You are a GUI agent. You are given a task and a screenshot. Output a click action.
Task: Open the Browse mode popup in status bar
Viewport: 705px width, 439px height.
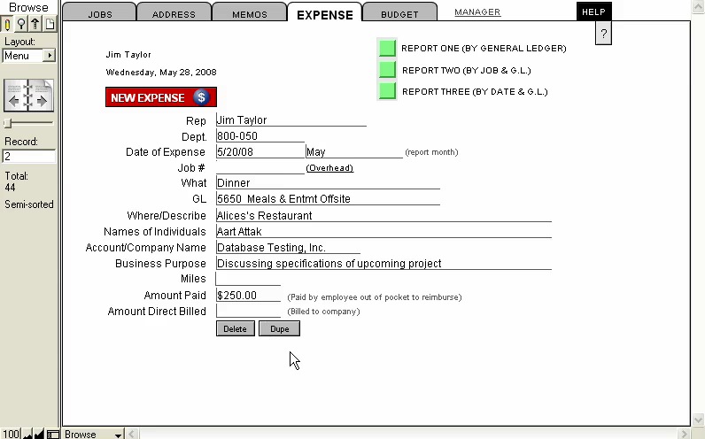pyautogui.click(x=93, y=434)
